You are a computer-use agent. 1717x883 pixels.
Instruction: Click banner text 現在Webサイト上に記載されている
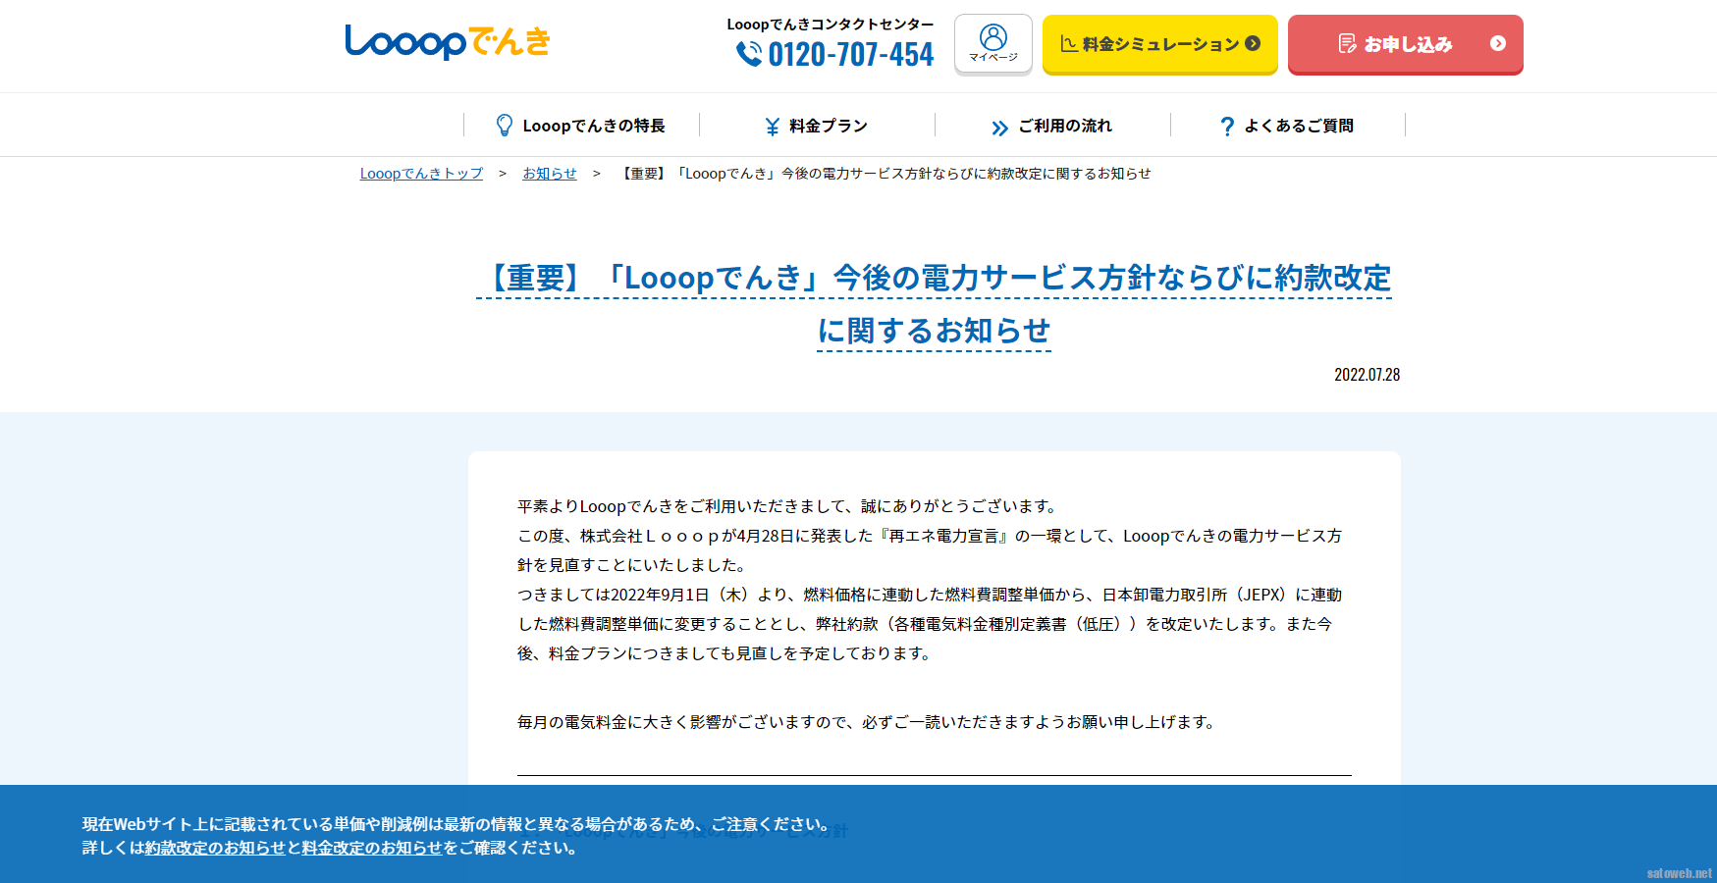coord(457,824)
